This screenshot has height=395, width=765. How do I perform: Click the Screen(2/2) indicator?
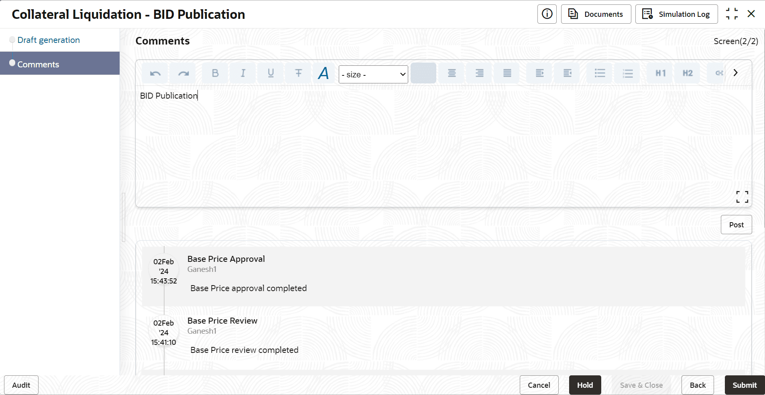736,41
